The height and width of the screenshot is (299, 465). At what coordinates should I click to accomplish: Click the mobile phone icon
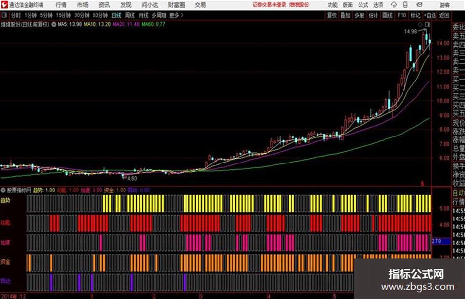(405, 5)
